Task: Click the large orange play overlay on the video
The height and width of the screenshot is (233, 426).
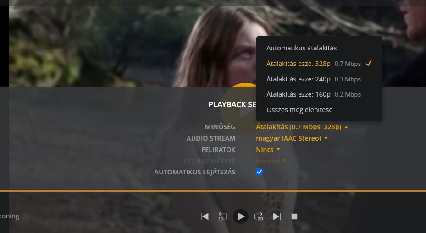Action: 238,108
